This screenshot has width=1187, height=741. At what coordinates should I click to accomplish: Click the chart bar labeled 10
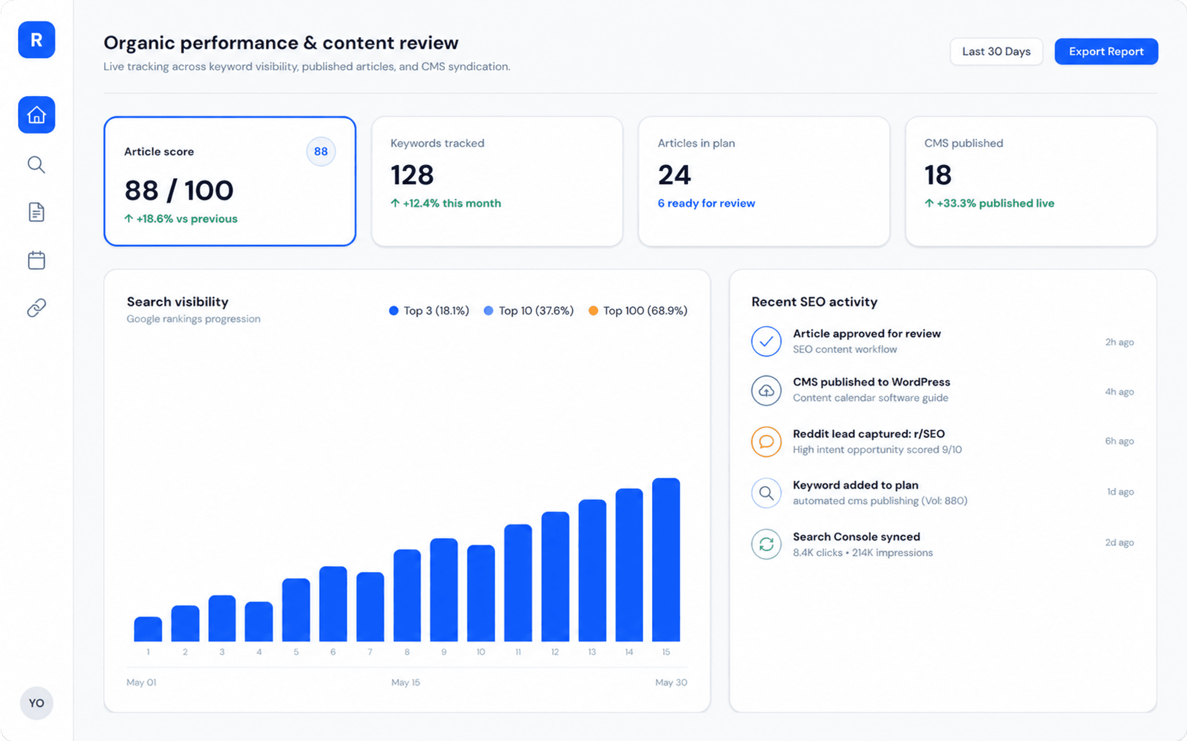[481, 593]
